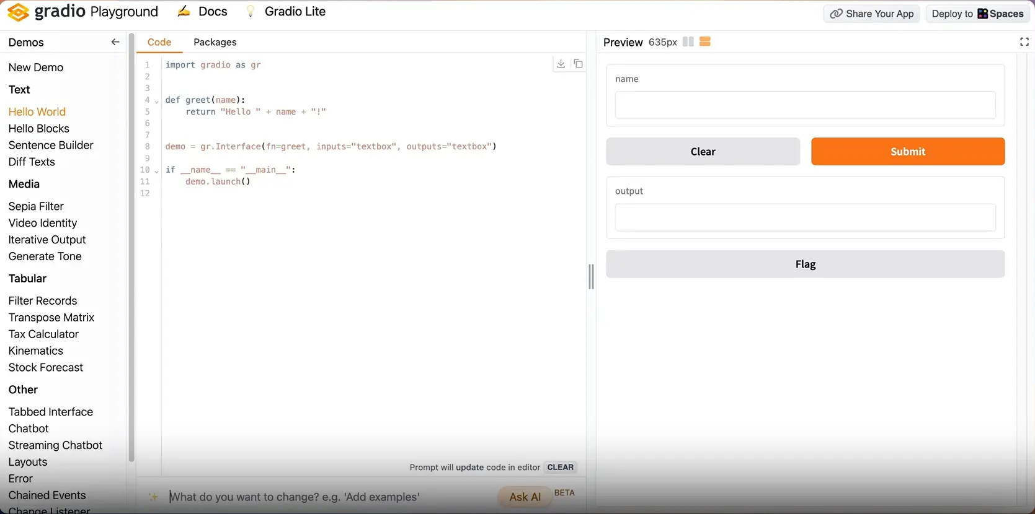The image size is (1035, 514).
Task: Click code line 8 with gr.Interface
Action: click(x=331, y=147)
